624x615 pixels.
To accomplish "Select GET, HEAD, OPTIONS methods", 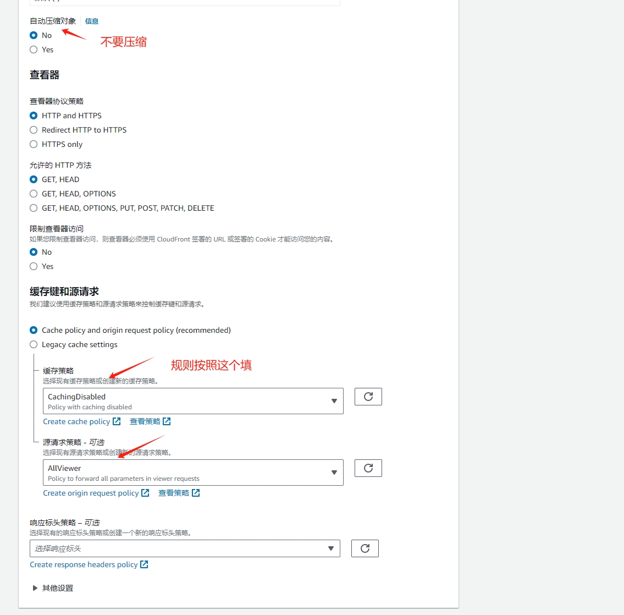I will pyautogui.click(x=34, y=194).
